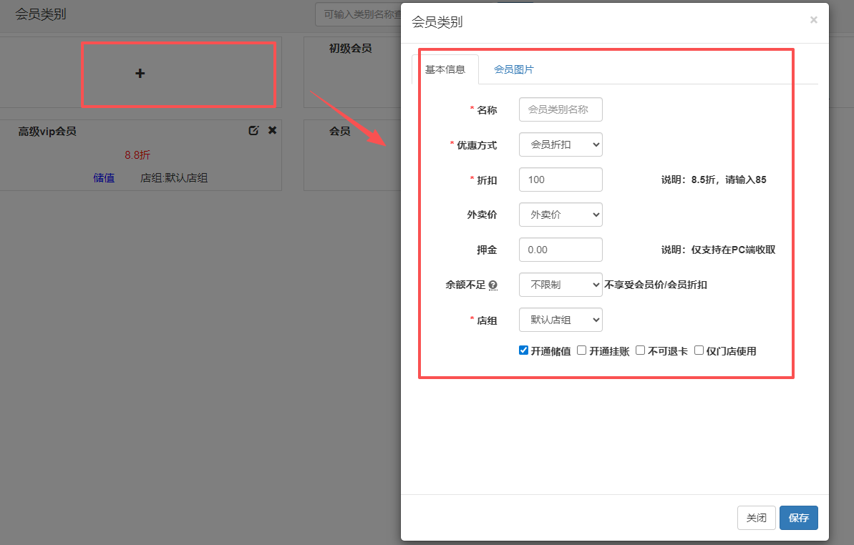
Task: Click edit icon on 高级vip会员 card
Action: click(x=253, y=130)
